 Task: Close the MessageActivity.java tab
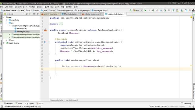click(x=125, y=14)
